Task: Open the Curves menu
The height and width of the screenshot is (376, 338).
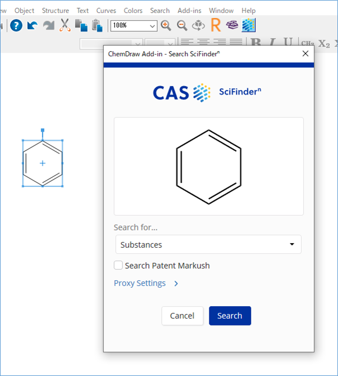Action: 106,11
